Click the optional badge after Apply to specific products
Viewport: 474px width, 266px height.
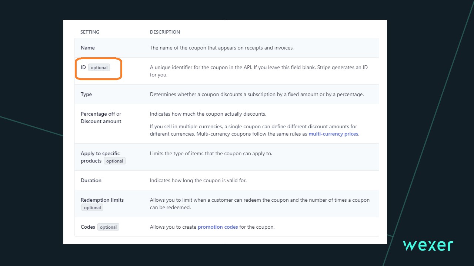[114, 161]
